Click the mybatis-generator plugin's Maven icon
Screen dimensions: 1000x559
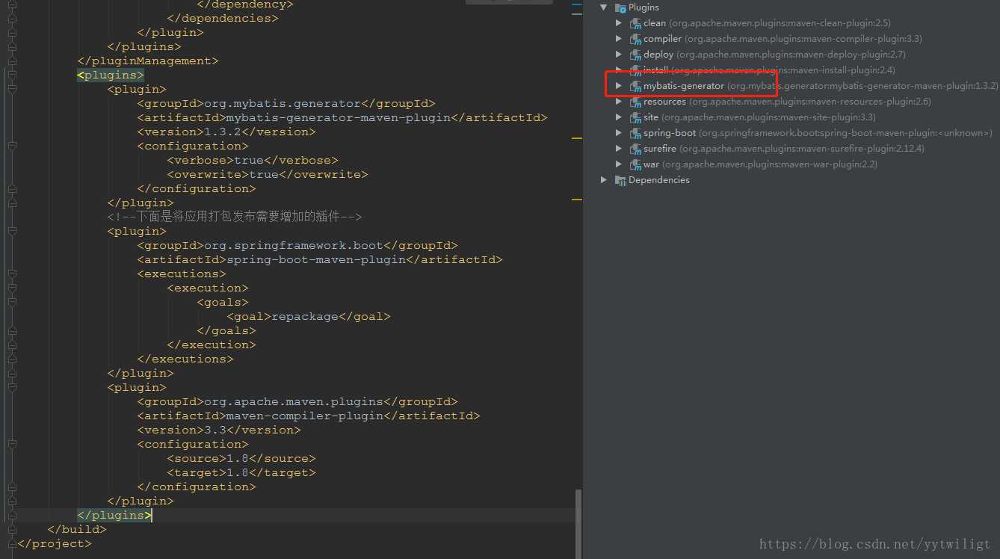click(635, 86)
